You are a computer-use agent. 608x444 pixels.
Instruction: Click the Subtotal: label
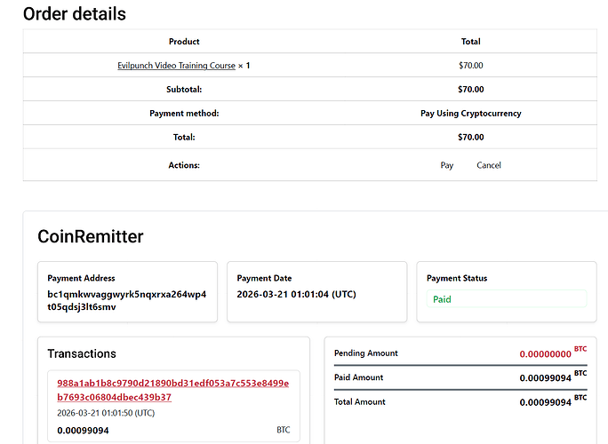(184, 90)
